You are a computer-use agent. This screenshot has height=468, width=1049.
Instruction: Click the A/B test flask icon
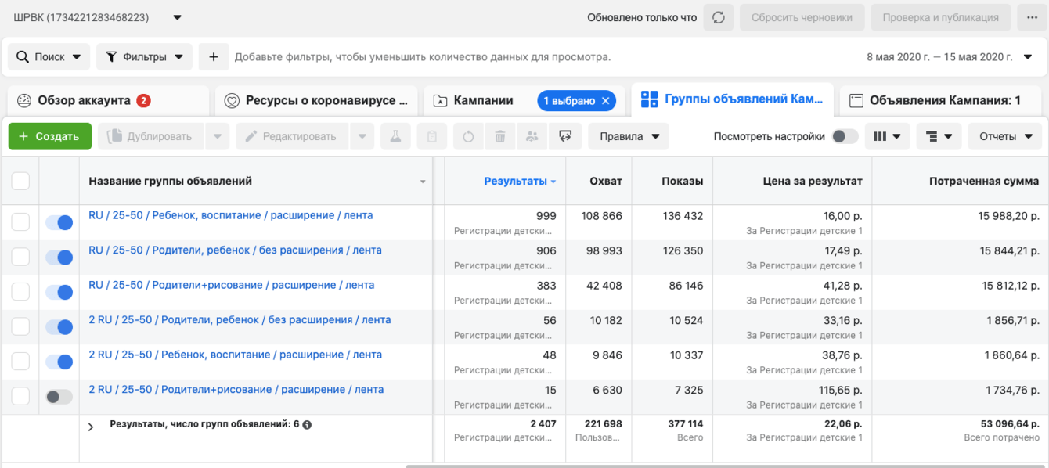click(x=395, y=136)
